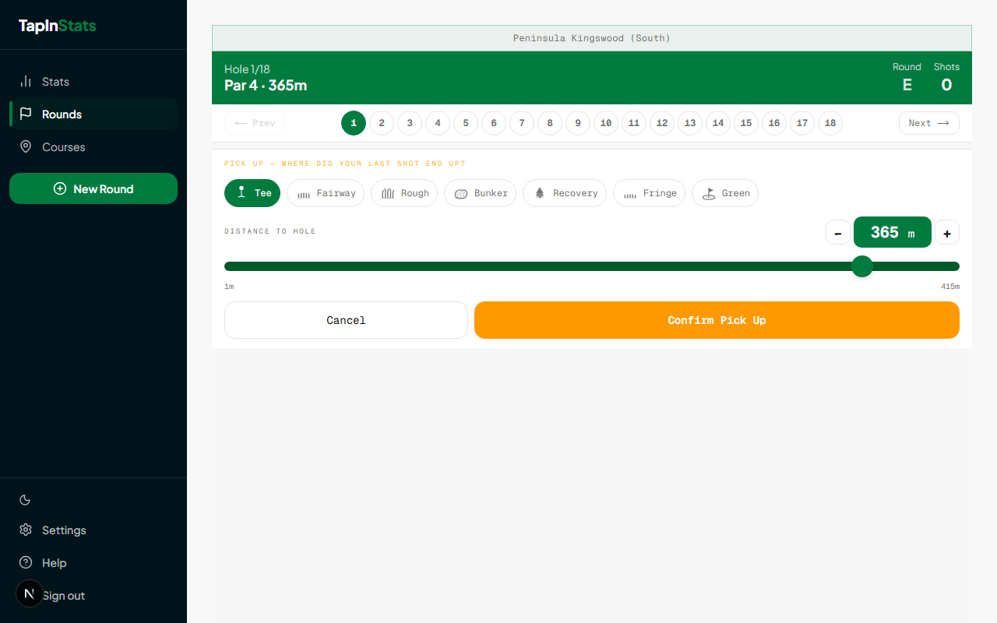Select Rough as the shot lie
997x623 pixels.
pos(404,193)
